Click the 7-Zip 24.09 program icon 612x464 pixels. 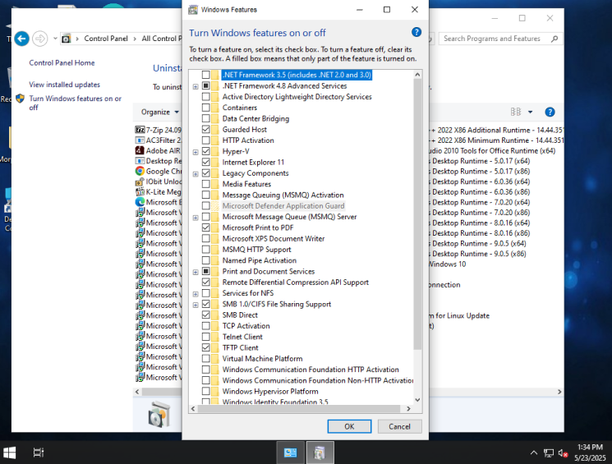coord(140,130)
